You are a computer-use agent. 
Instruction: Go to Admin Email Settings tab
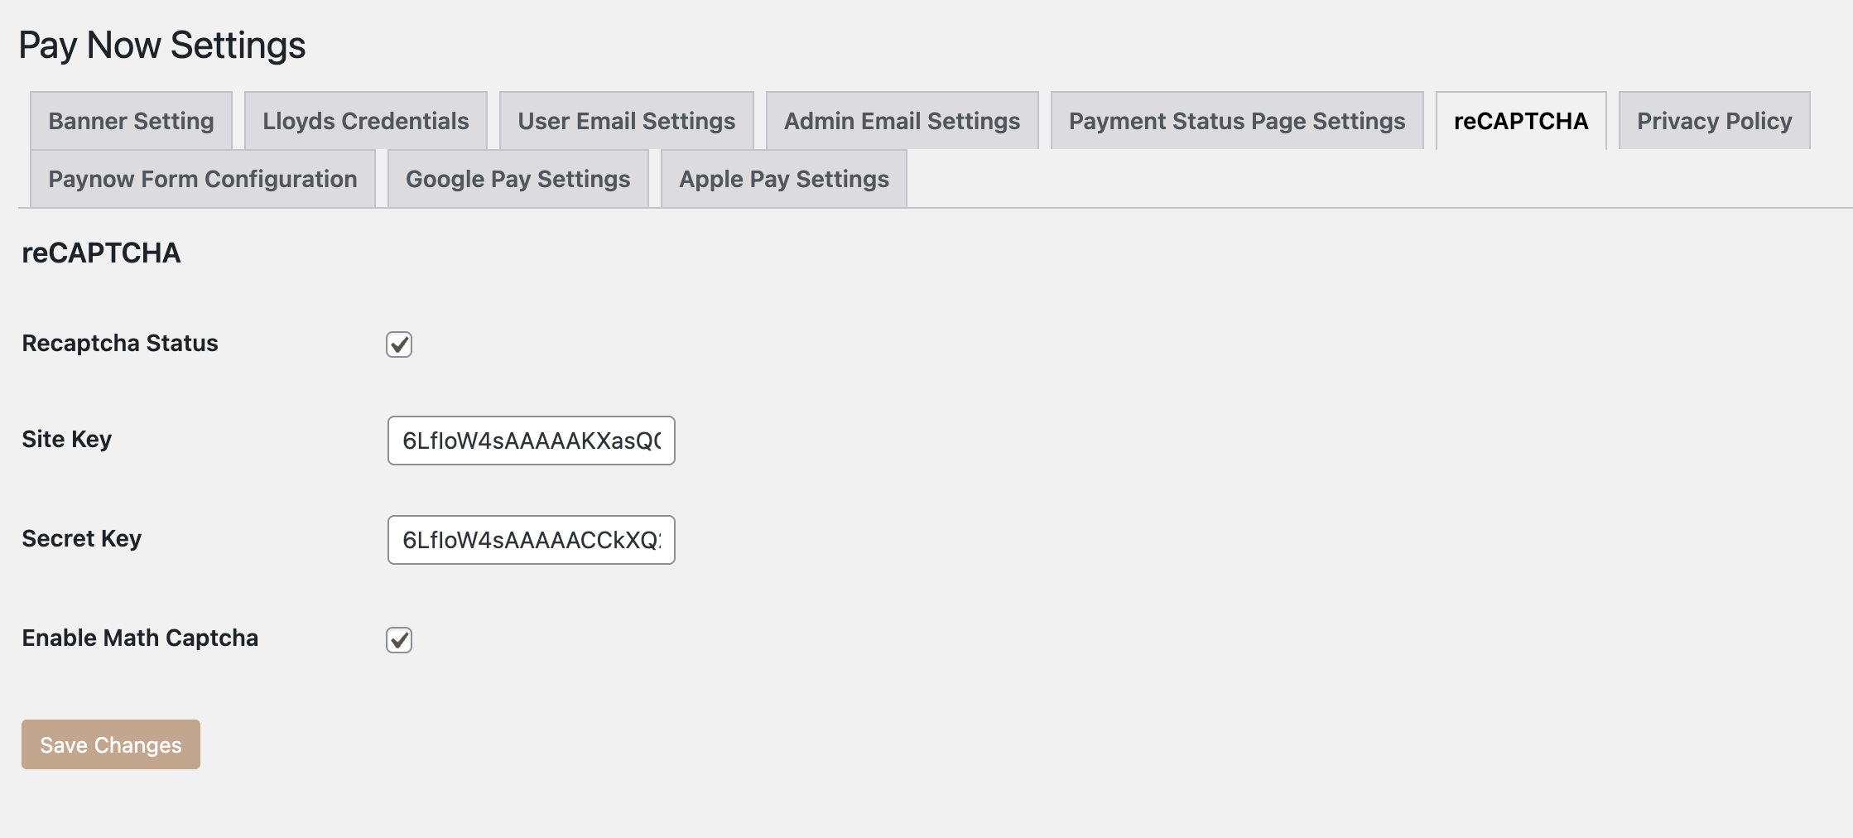902,121
